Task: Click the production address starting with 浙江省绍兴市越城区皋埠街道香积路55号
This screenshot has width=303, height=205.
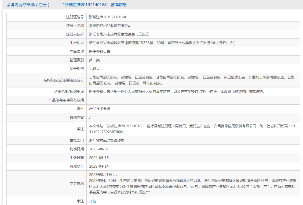Action: pos(163,43)
